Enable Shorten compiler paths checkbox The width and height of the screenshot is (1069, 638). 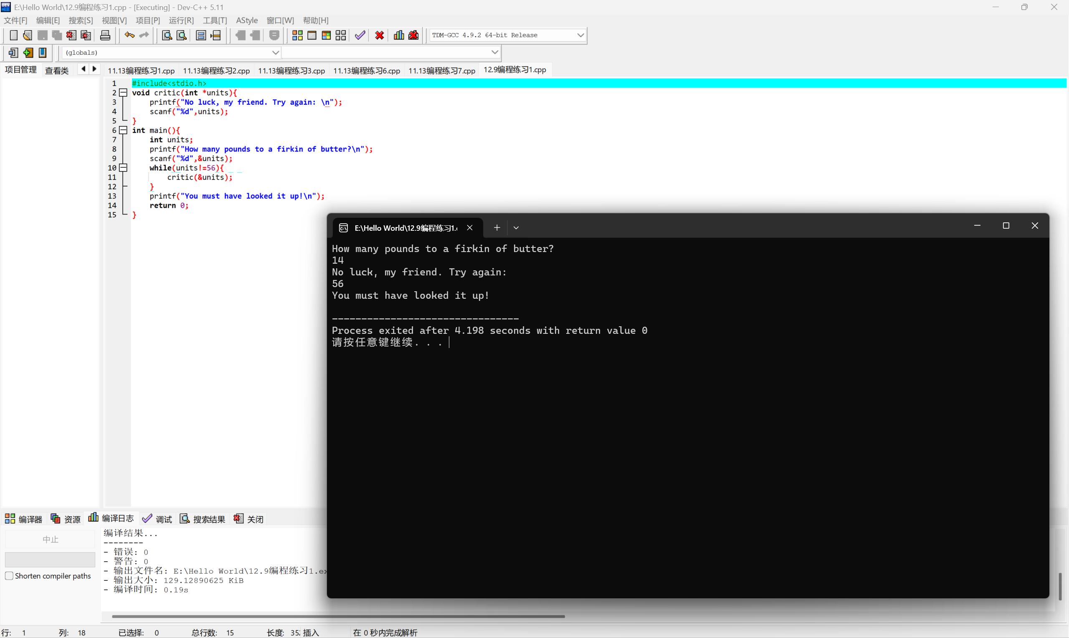[x=9, y=576]
